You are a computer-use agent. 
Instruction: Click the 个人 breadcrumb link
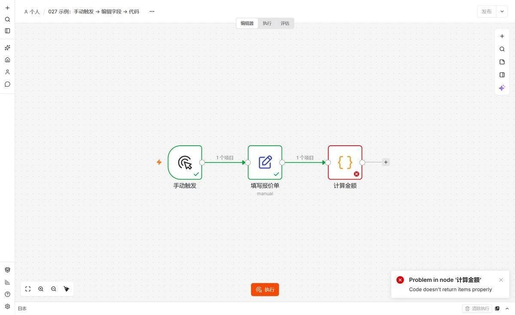(32, 12)
